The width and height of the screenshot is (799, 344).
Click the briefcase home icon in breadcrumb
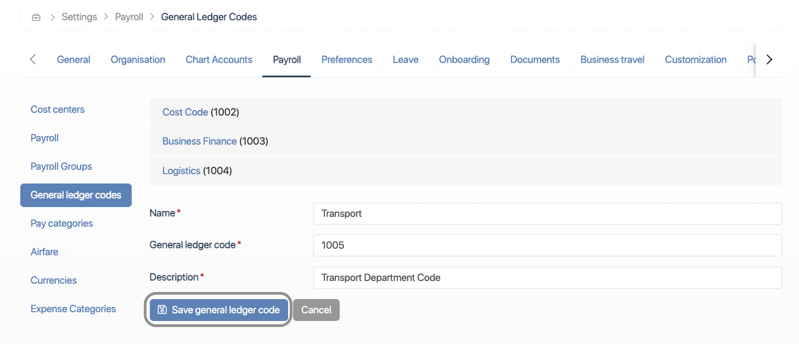(36, 17)
